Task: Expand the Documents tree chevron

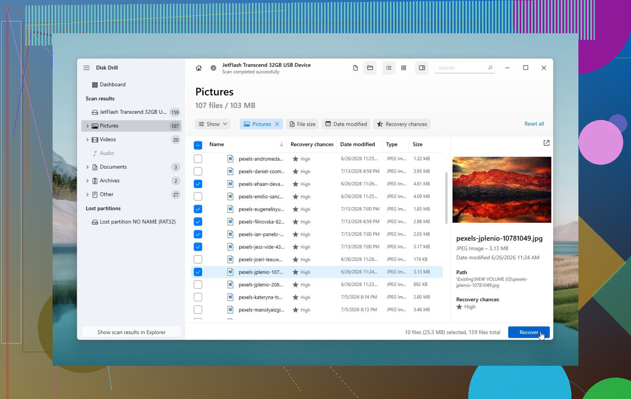Action: 87,167
